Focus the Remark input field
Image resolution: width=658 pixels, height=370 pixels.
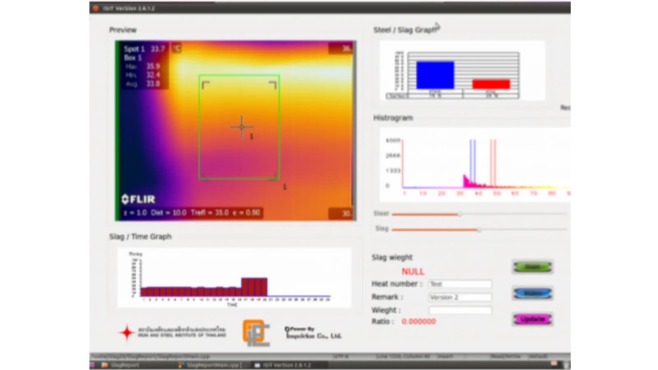tap(460, 297)
